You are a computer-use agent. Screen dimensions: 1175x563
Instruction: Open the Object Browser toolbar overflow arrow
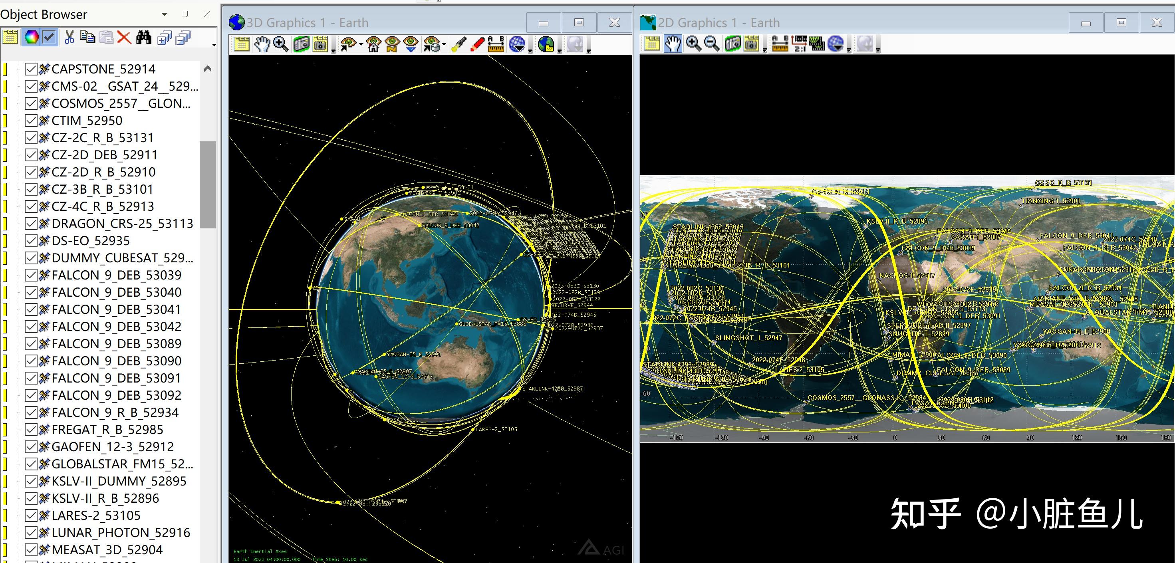click(x=214, y=44)
